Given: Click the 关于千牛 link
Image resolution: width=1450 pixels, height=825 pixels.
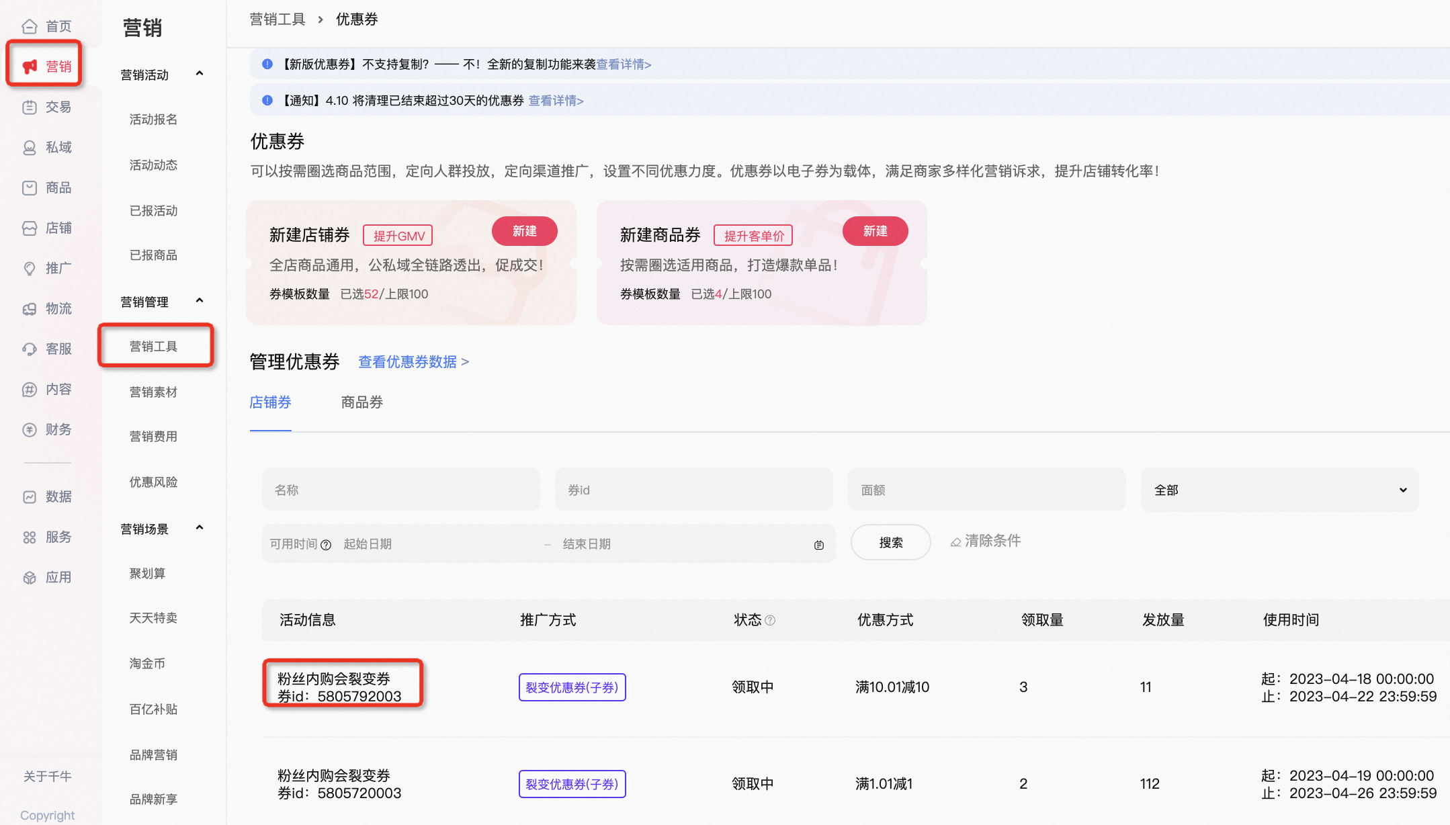Looking at the screenshot, I should 47,777.
